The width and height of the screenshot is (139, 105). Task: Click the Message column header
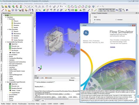click(72, 80)
